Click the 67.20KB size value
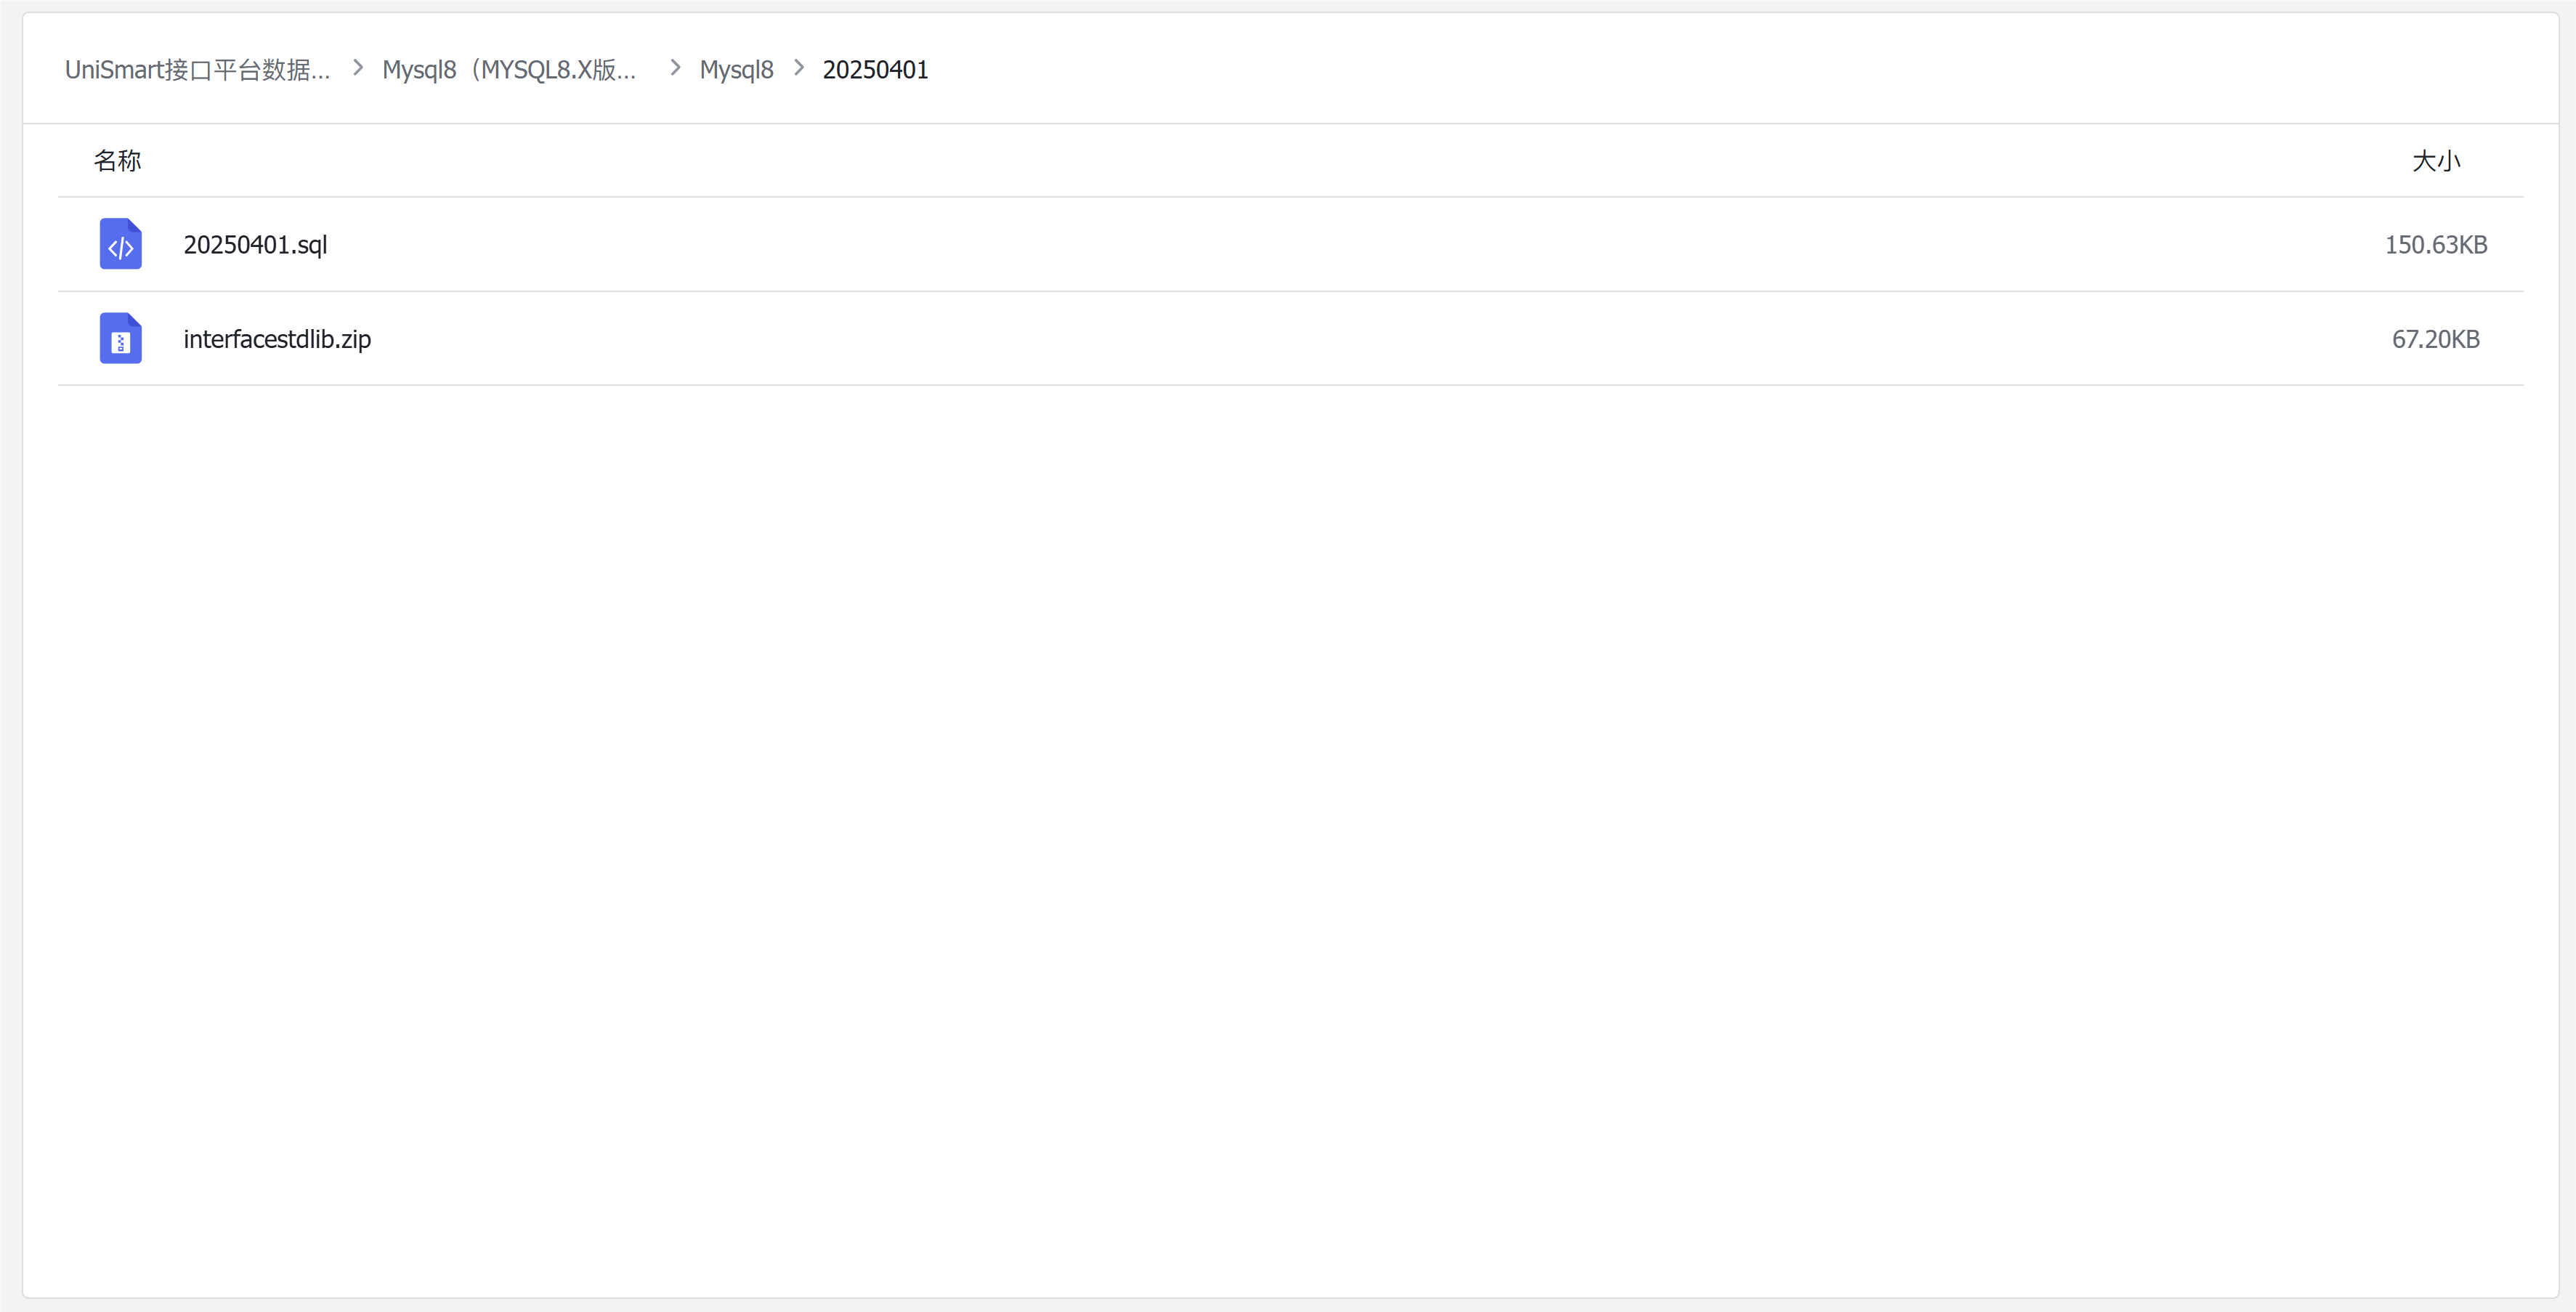 pyautogui.click(x=2435, y=339)
